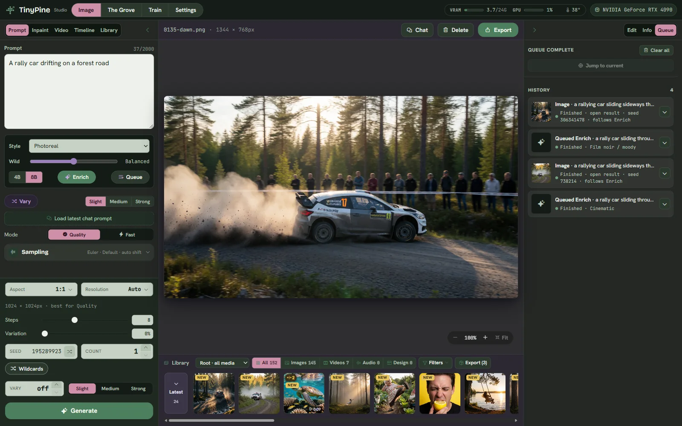The image size is (682, 426).
Task: Clear all queue items
Action: point(656,50)
